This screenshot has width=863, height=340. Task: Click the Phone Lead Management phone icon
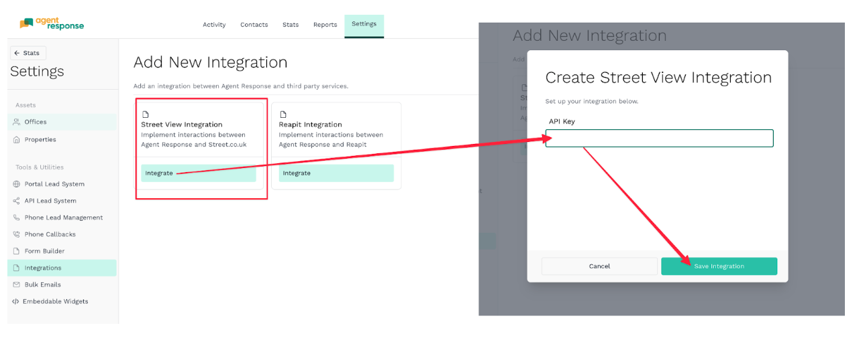click(17, 218)
